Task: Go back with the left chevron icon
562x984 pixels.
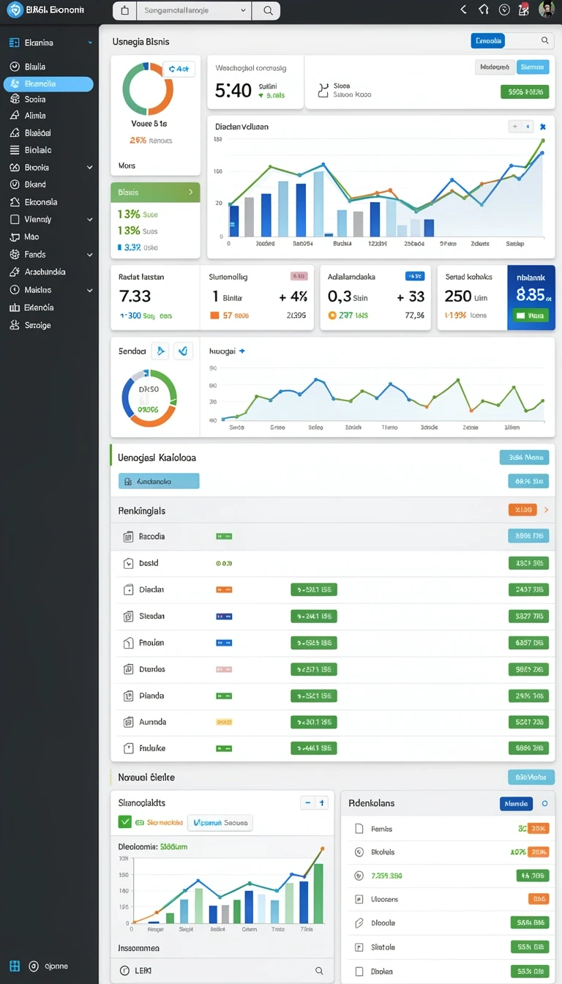Action: tap(463, 10)
